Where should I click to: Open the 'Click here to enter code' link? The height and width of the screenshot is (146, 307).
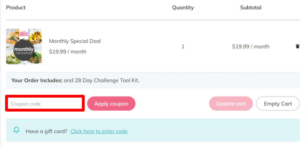tap(99, 131)
